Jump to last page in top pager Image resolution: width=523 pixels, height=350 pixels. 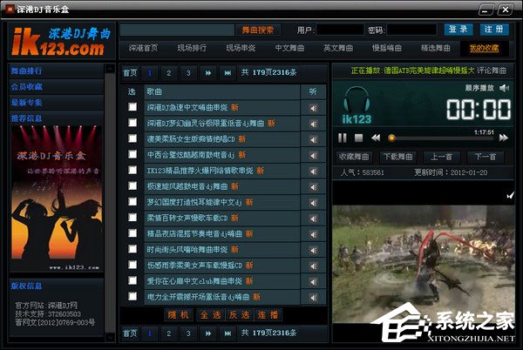228,72
